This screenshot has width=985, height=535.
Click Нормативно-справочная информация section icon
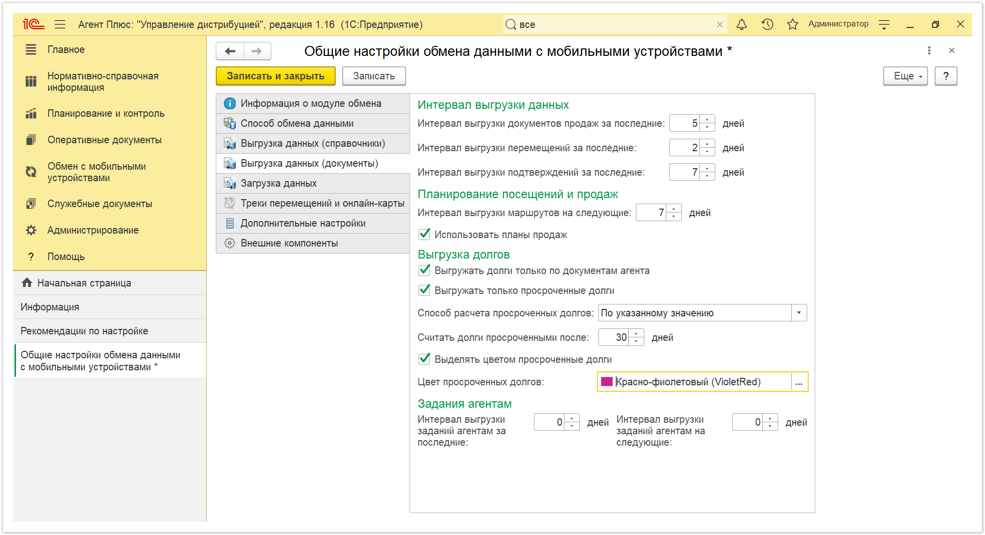[x=31, y=81]
